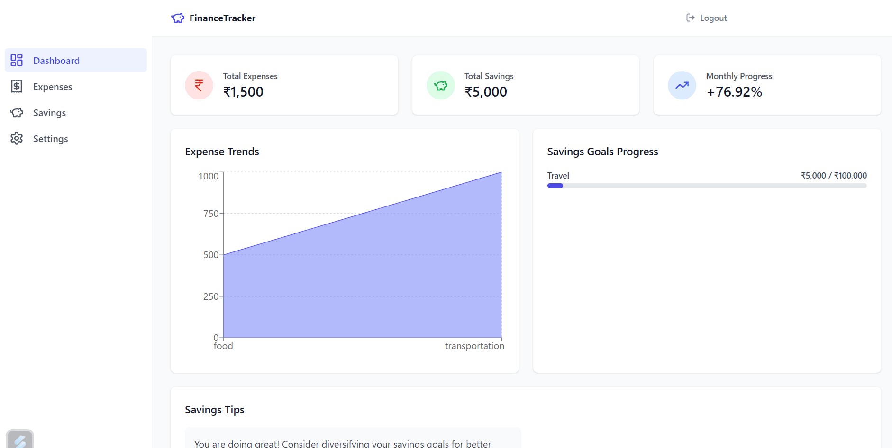Image resolution: width=892 pixels, height=448 pixels.
Task: Click the green piggy Total Savings icon
Action: click(x=441, y=85)
